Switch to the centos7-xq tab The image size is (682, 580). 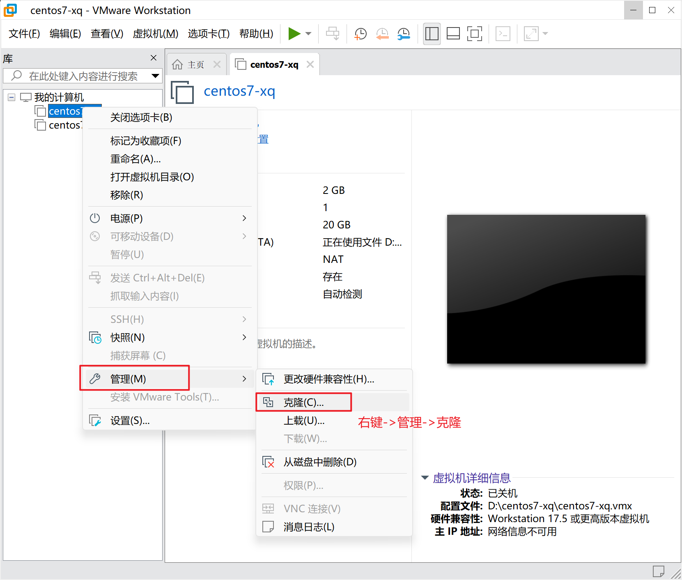click(274, 64)
